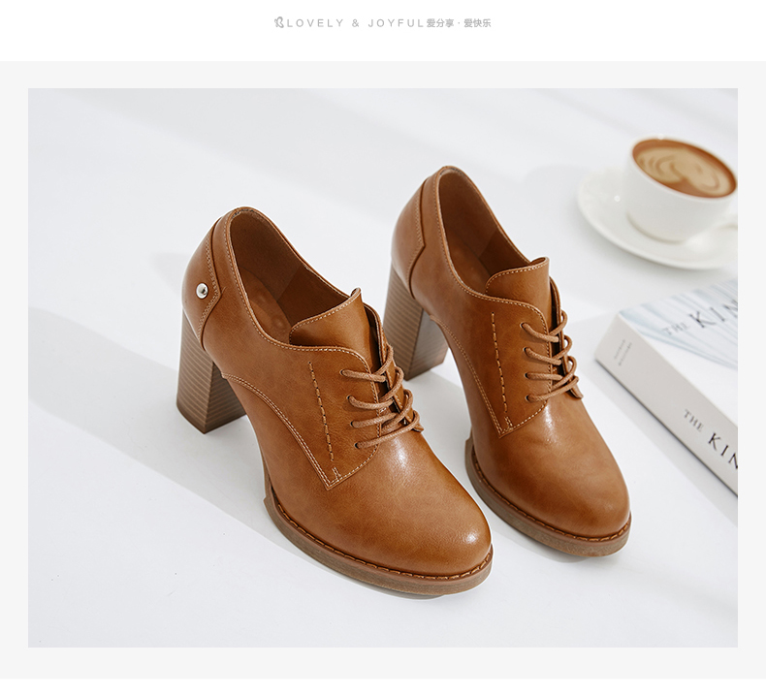Click the silver rivet on the left shoe
This screenshot has height=696, width=766.
click(202, 289)
